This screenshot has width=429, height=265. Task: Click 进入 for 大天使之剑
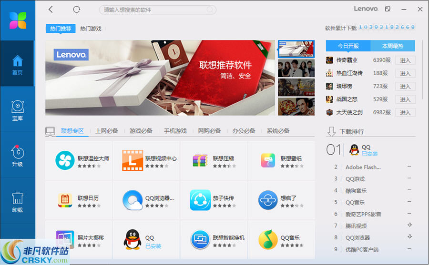(405, 113)
